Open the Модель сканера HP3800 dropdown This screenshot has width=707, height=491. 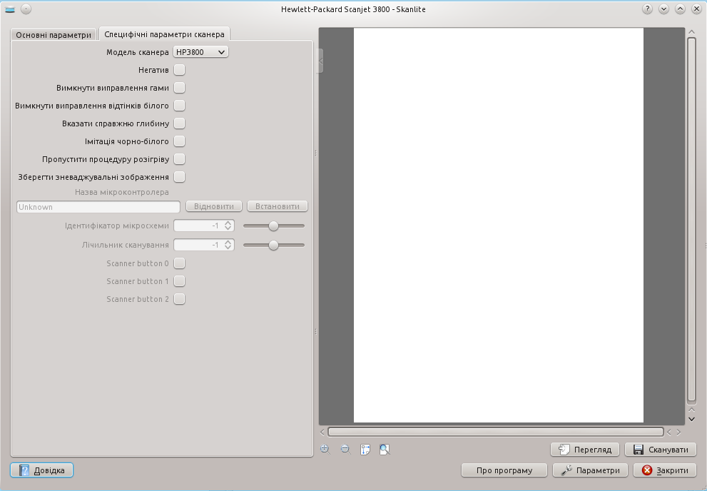[x=200, y=52]
